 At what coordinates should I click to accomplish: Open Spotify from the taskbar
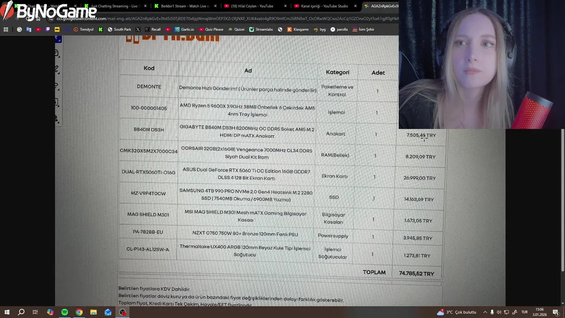point(64,312)
